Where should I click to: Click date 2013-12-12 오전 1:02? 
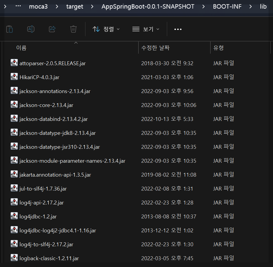click(167, 231)
